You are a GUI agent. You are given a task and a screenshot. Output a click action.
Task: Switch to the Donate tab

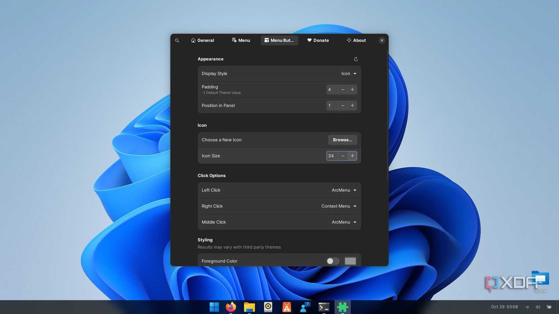coord(318,40)
